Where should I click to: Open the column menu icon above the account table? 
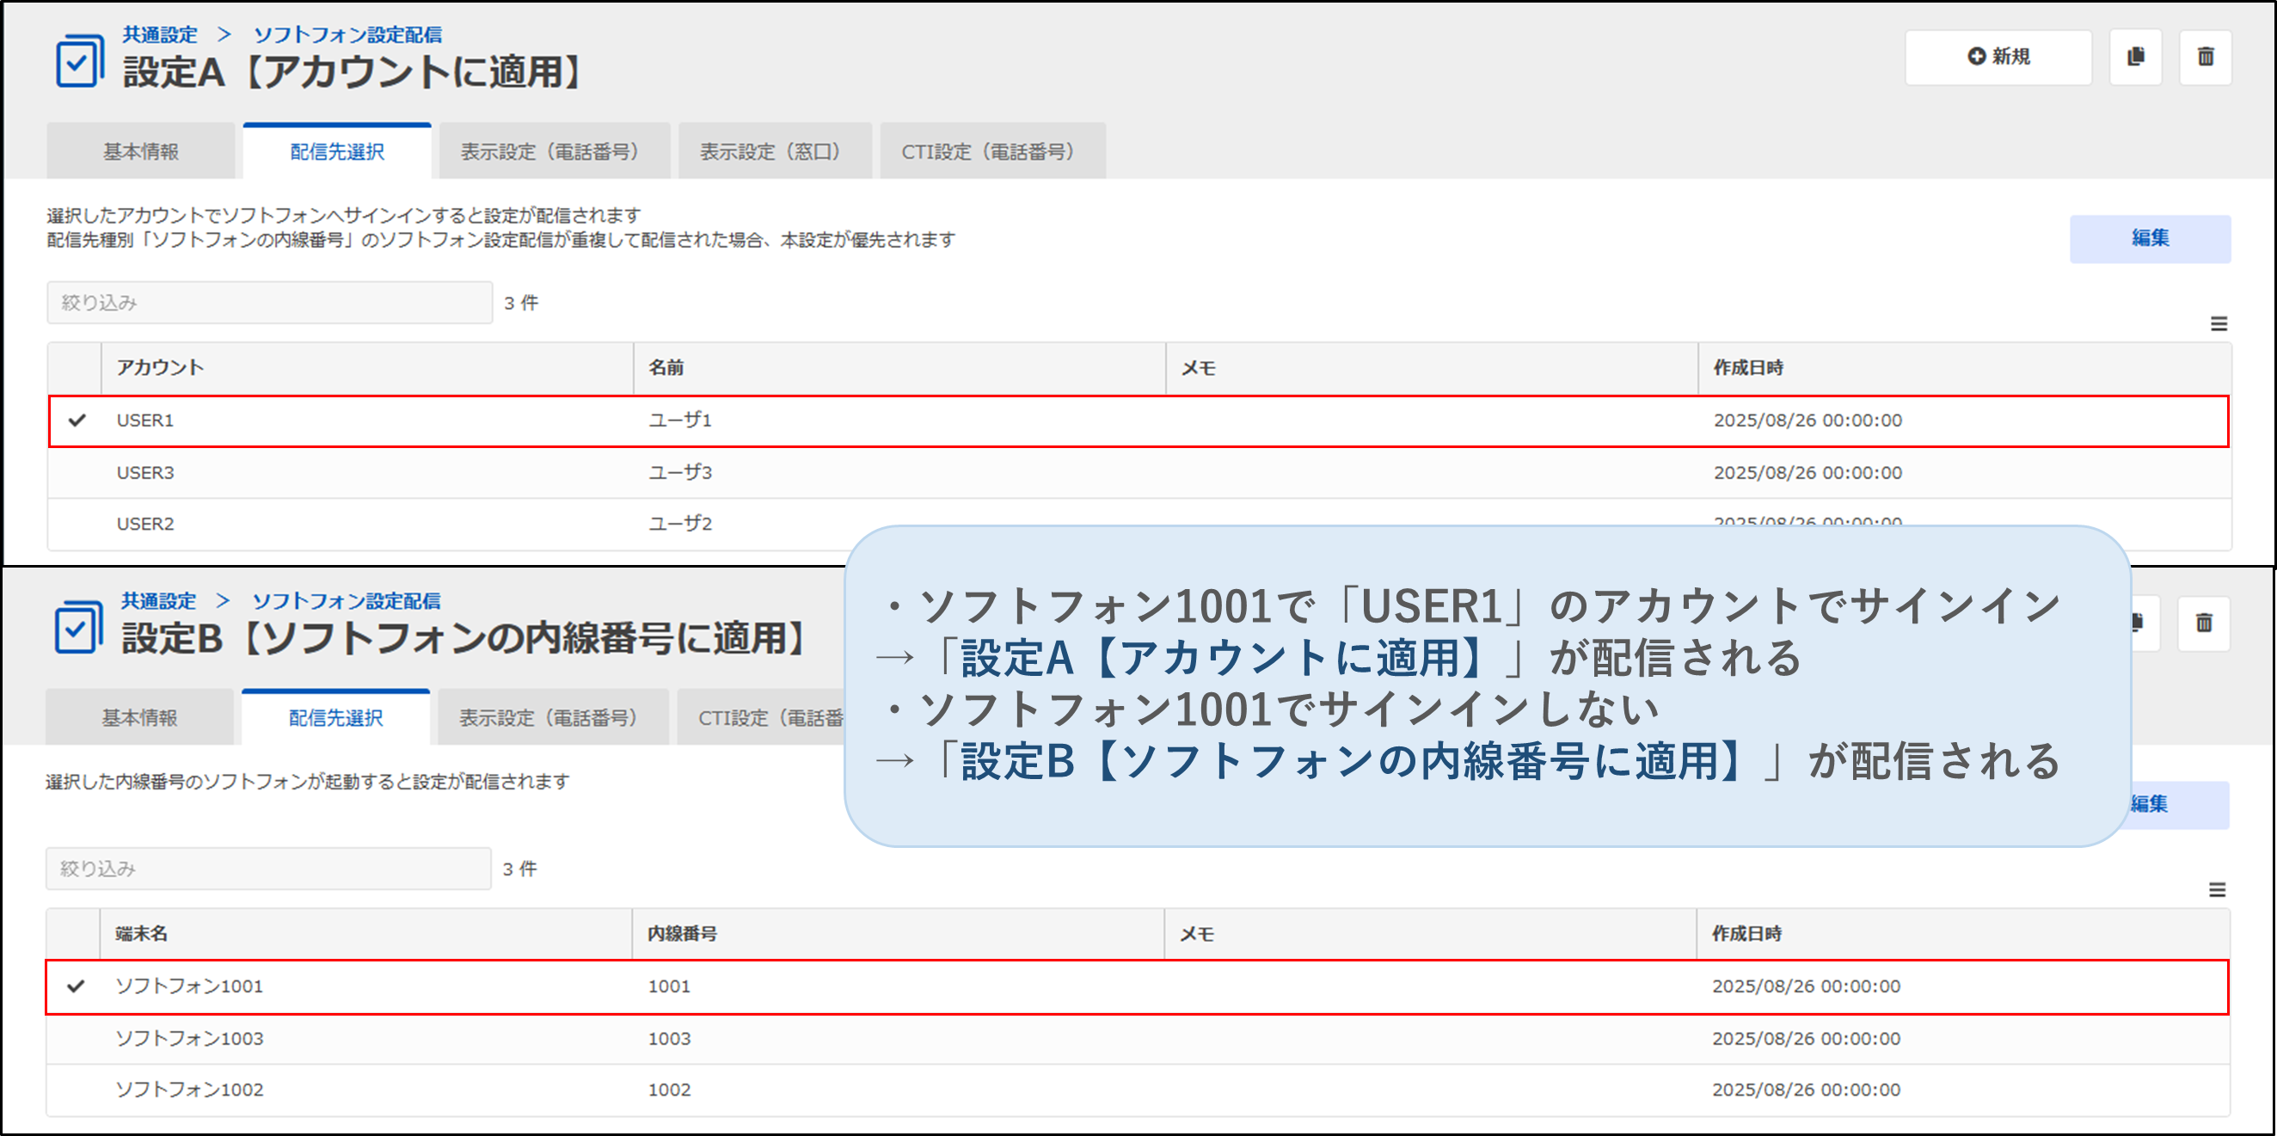pyautogui.click(x=2218, y=324)
